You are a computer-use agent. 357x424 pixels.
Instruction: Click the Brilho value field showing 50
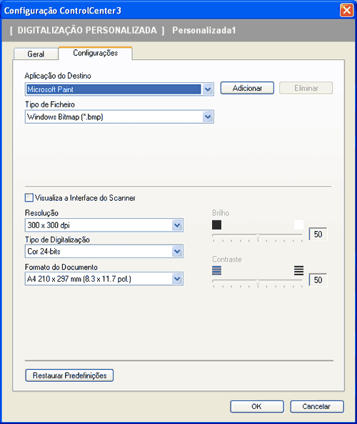point(318,235)
